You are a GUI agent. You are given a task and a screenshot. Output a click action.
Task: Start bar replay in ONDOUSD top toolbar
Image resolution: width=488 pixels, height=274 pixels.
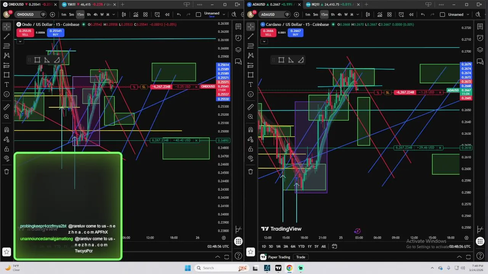point(167,14)
